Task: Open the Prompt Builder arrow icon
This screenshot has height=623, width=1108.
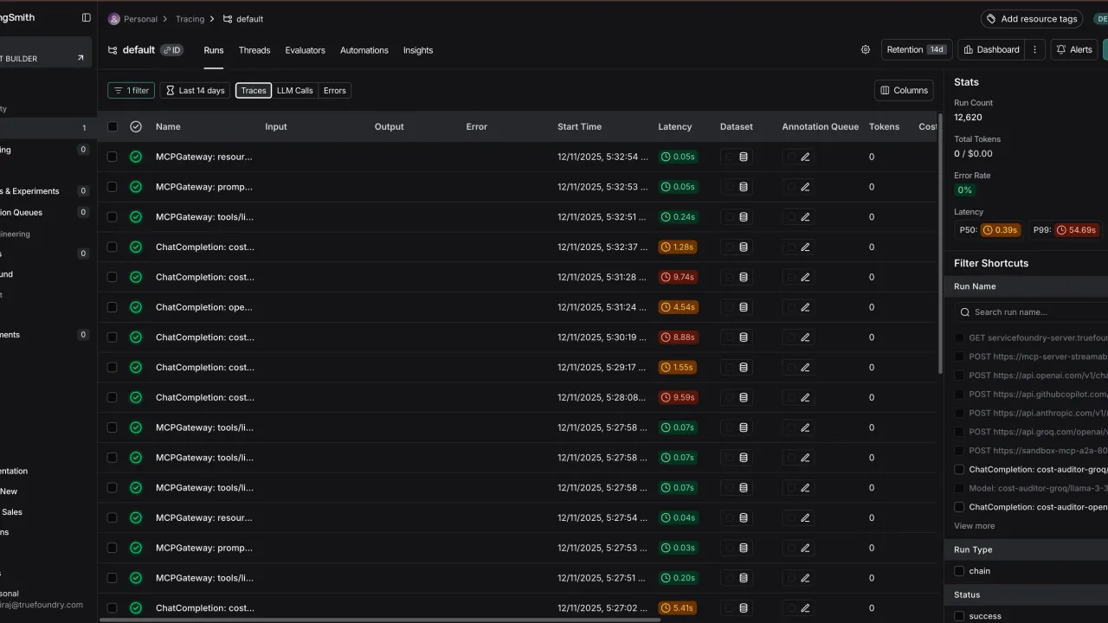Action: 81,58
